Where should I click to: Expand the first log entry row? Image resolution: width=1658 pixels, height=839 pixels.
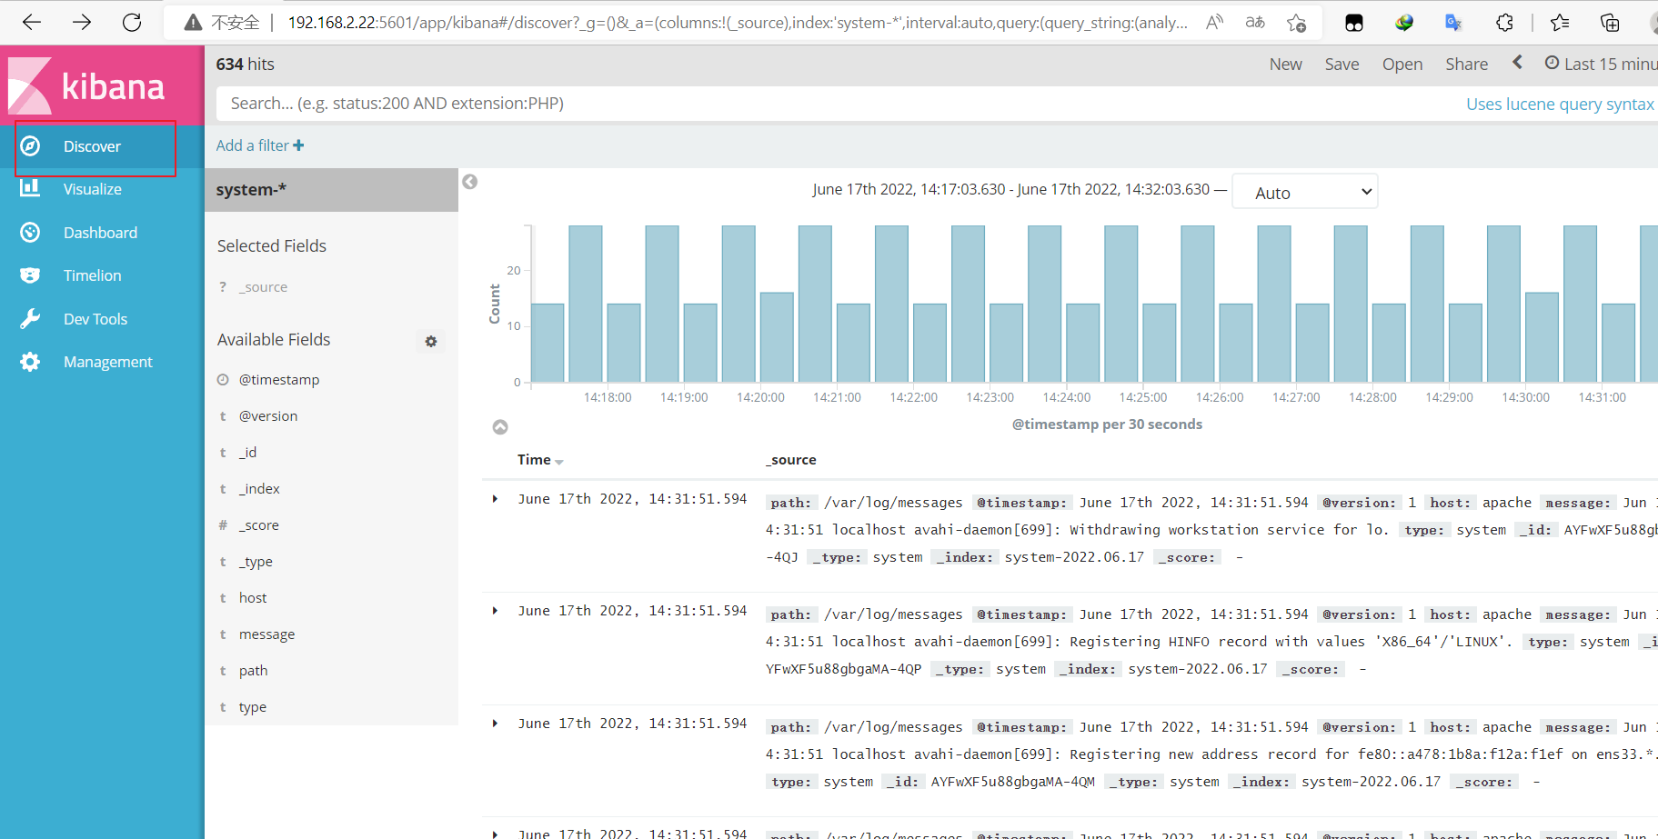[495, 499]
